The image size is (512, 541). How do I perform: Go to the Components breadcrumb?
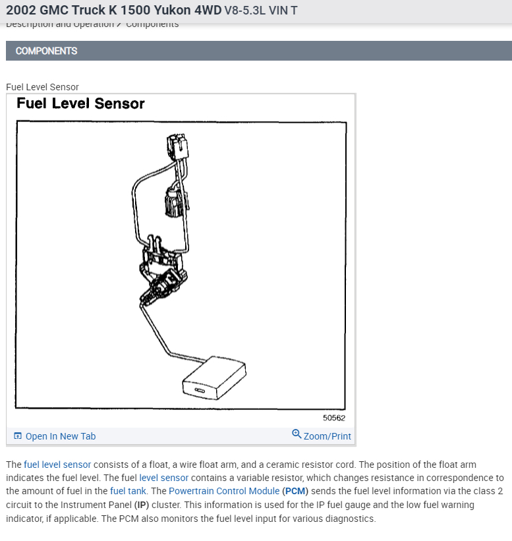(x=152, y=25)
